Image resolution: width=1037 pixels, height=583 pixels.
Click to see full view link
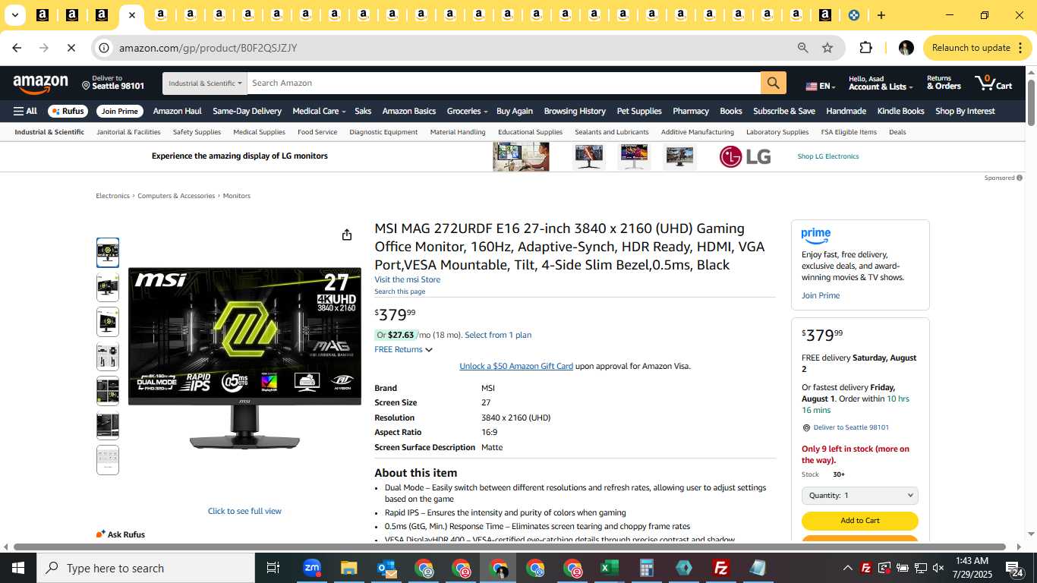click(x=244, y=511)
